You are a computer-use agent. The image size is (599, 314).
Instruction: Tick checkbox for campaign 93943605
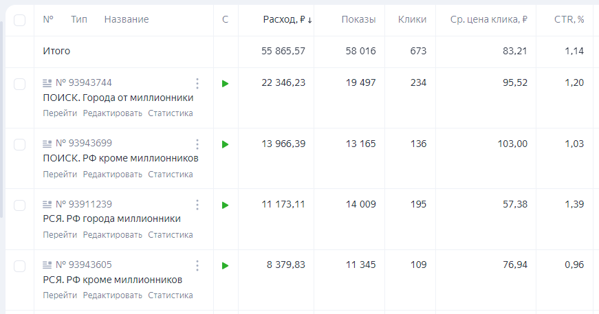[x=20, y=266]
